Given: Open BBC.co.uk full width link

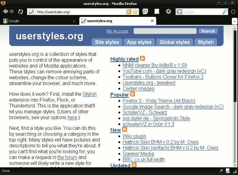Looking at the screenshot, I should pos(144,159).
